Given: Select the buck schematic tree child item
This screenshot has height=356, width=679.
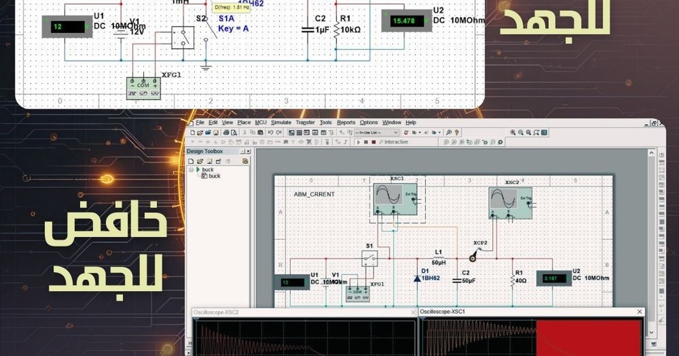Looking at the screenshot, I should pyautogui.click(x=214, y=176).
